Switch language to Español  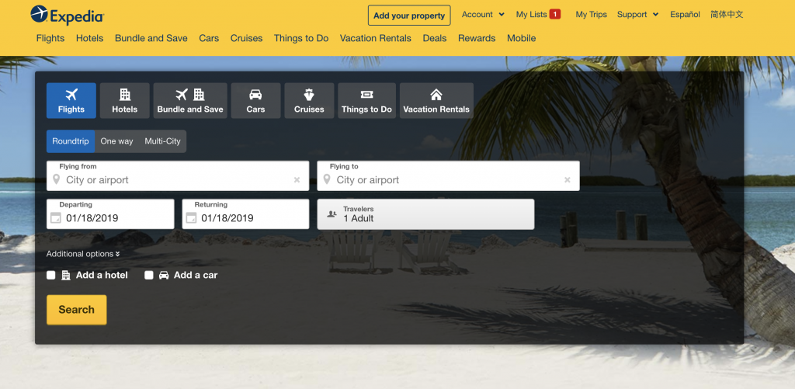tap(685, 14)
